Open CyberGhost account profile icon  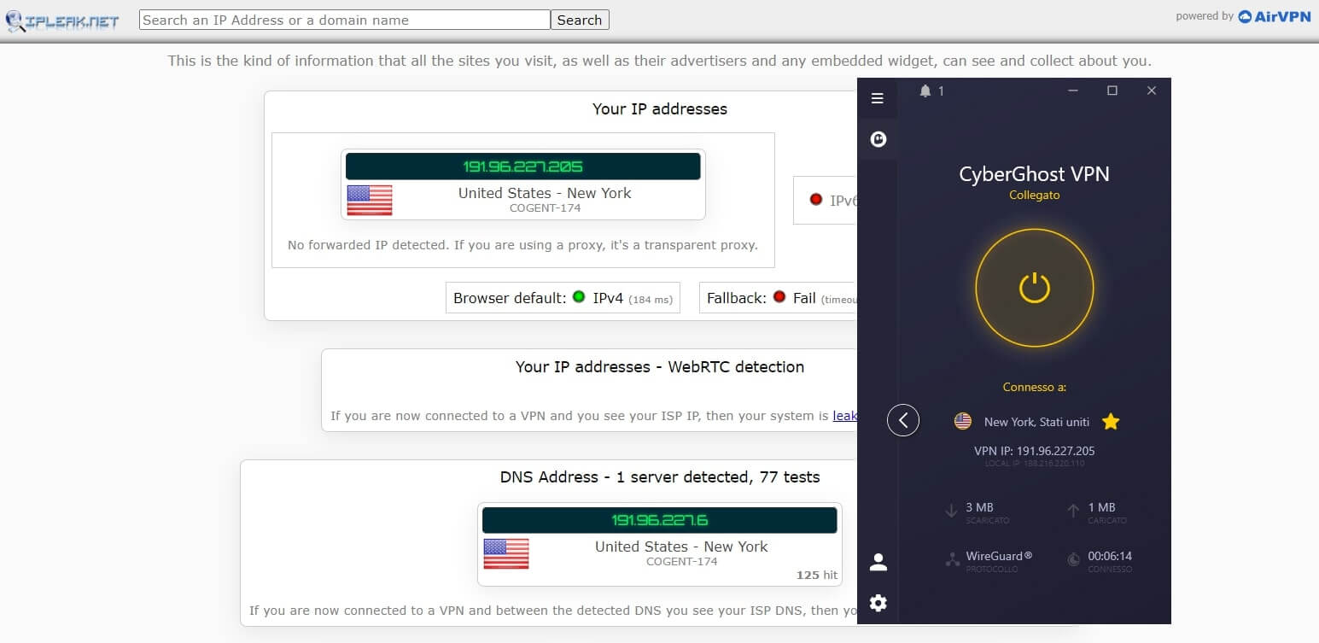tap(878, 562)
